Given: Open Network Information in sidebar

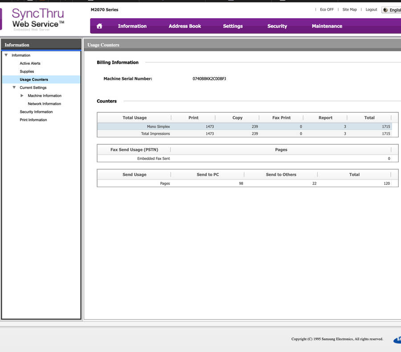Looking at the screenshot, I should pyautogui.click(x=44, y=104).
